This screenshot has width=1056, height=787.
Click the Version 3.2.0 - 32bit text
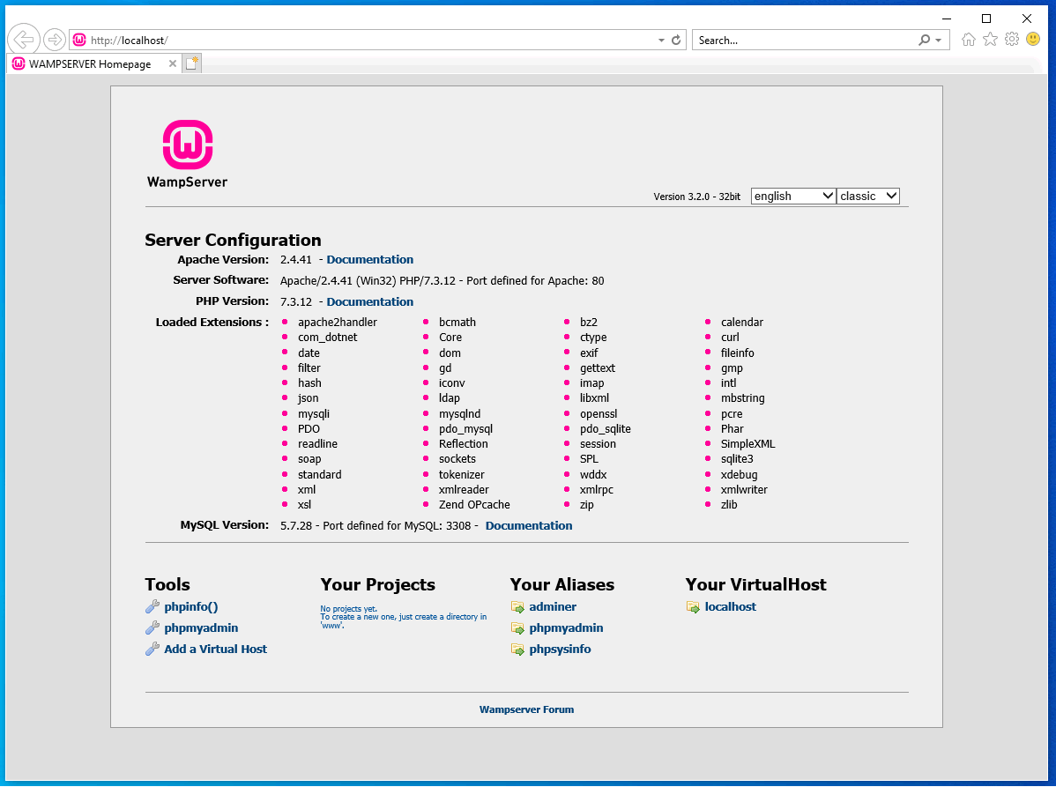tap(697, 197)
